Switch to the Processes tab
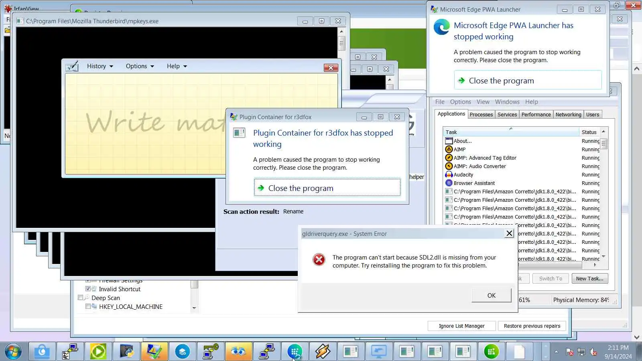Image resolution: width=642 pixels, height=361 pixels. [481, 114]
